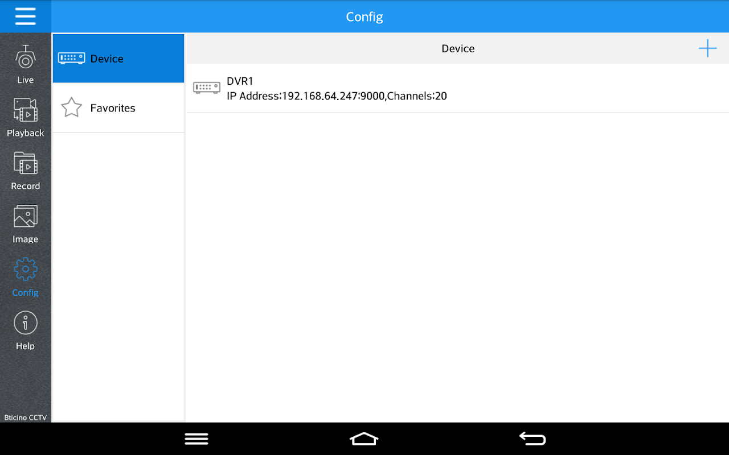
Task: Open the Record section
Action: (25, 171)
